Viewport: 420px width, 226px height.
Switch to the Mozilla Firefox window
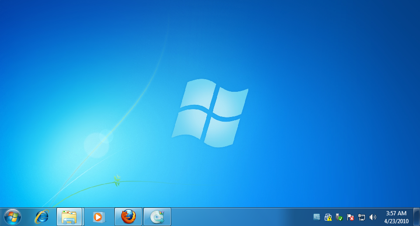click(x=128, y=217)
